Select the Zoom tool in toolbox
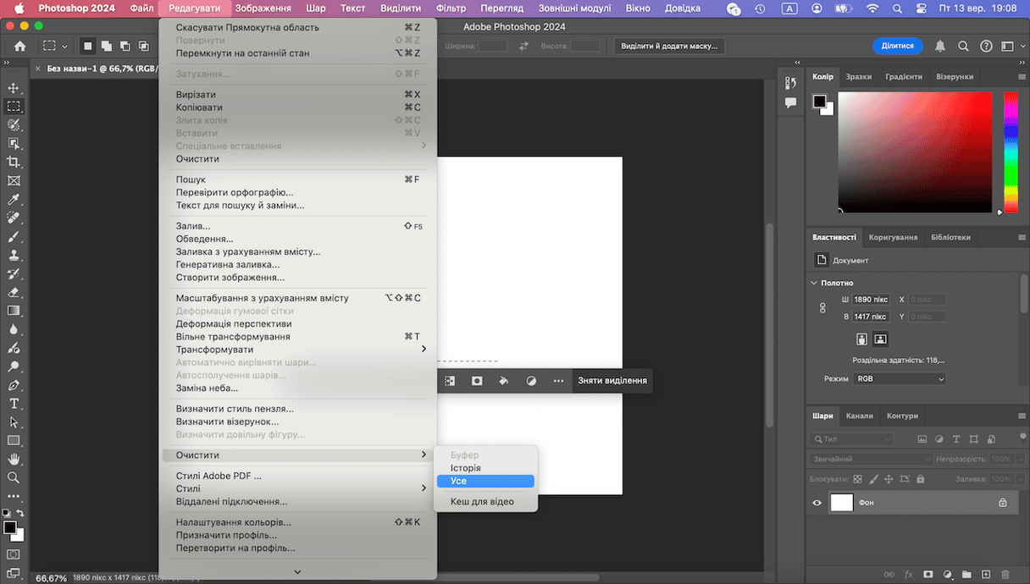Image resolution: width=1030 pixels, height=584 pixels. (14, 477)
